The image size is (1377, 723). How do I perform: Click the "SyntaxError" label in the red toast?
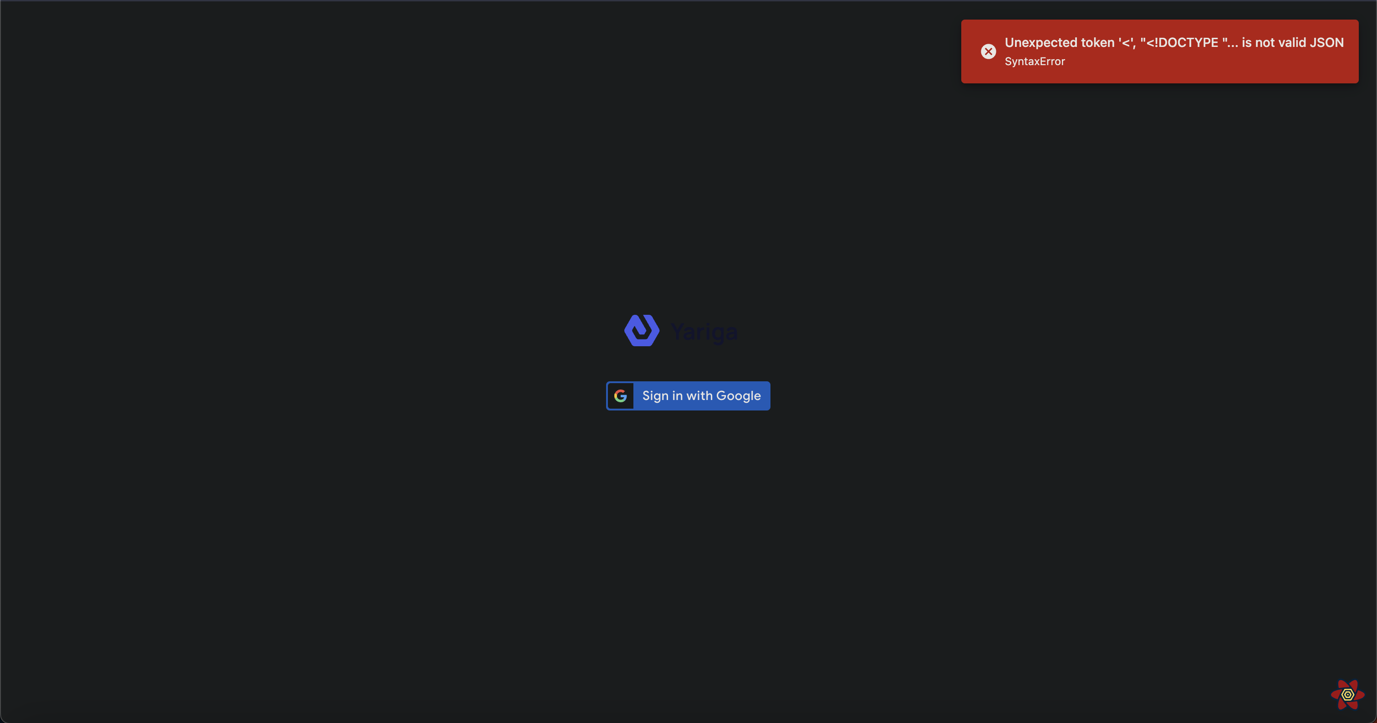click(1035, 62)
